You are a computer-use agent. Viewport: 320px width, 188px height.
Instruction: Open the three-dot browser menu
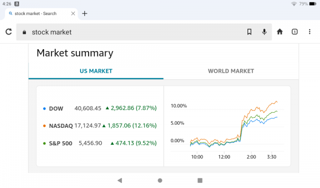click(309, 32)
